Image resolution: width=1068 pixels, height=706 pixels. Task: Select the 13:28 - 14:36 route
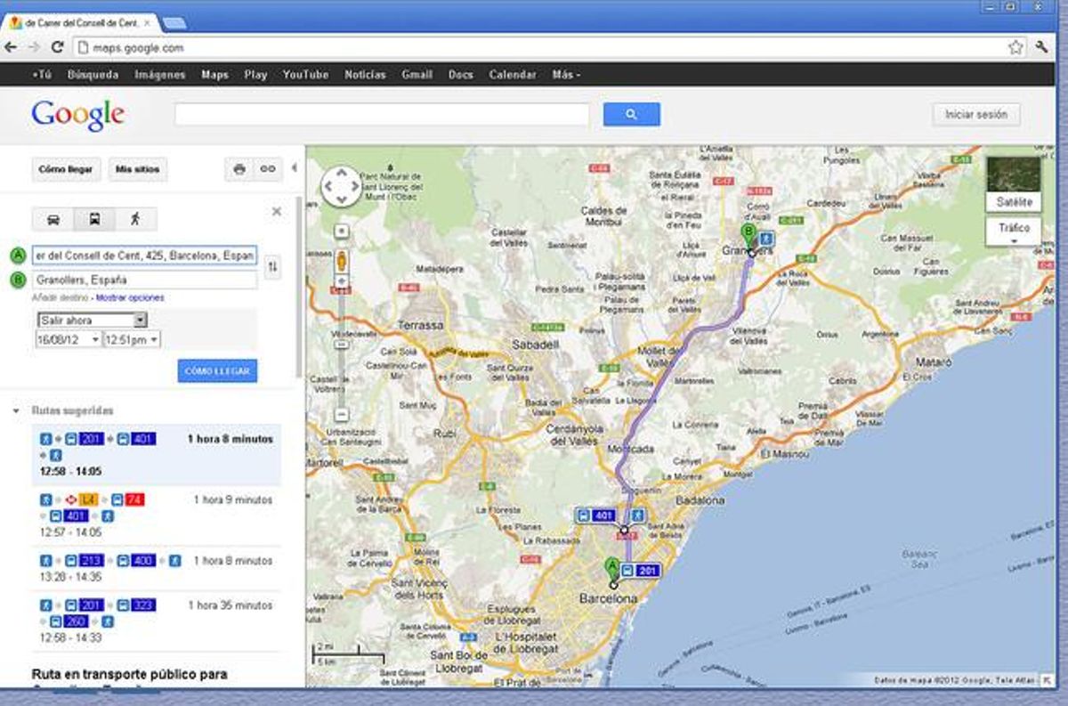pyautogui.click(x=157, y=569)
